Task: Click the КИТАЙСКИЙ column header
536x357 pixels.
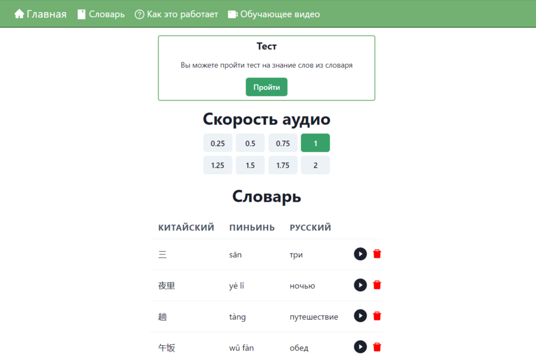Action: click(186, 227)
